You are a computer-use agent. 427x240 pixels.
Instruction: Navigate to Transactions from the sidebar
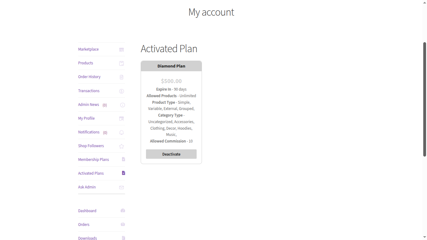click(x=89, y=91)
